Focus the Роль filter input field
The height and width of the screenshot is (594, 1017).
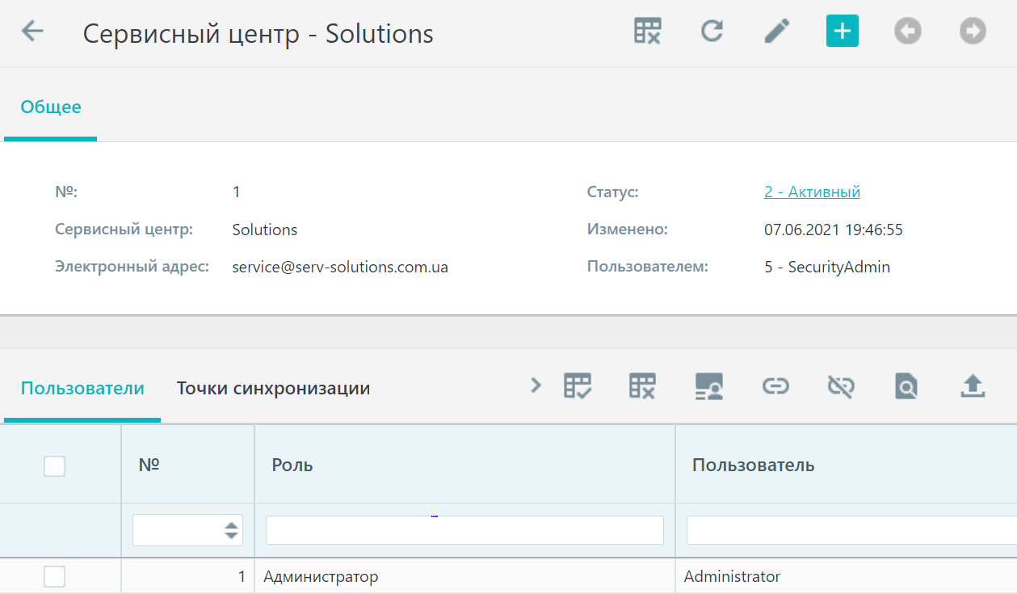(x=464, y=530)
